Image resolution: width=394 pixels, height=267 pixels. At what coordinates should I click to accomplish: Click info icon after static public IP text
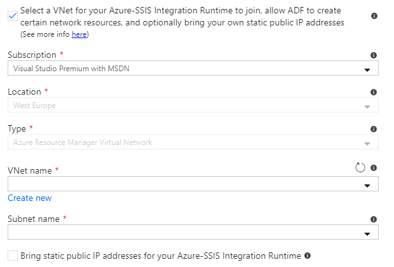pyautogui.click(x=308, y=256)
